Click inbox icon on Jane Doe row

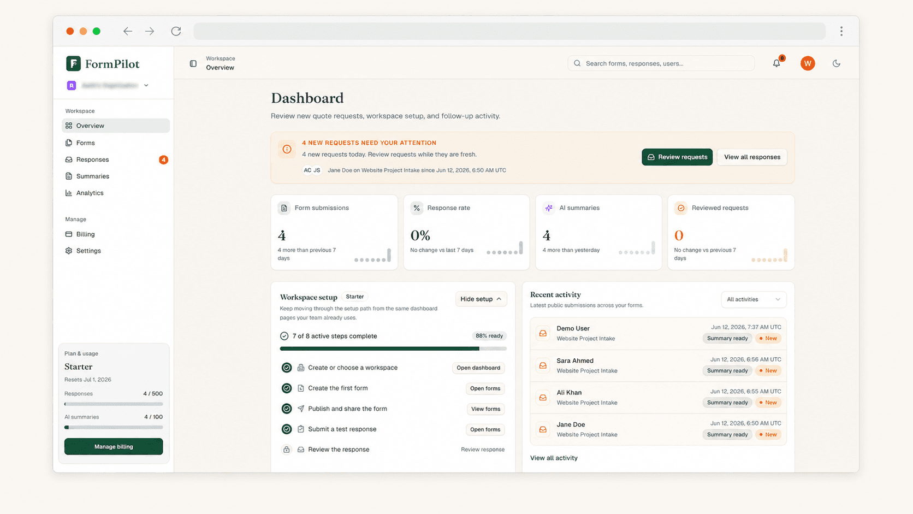coord(543,429)
